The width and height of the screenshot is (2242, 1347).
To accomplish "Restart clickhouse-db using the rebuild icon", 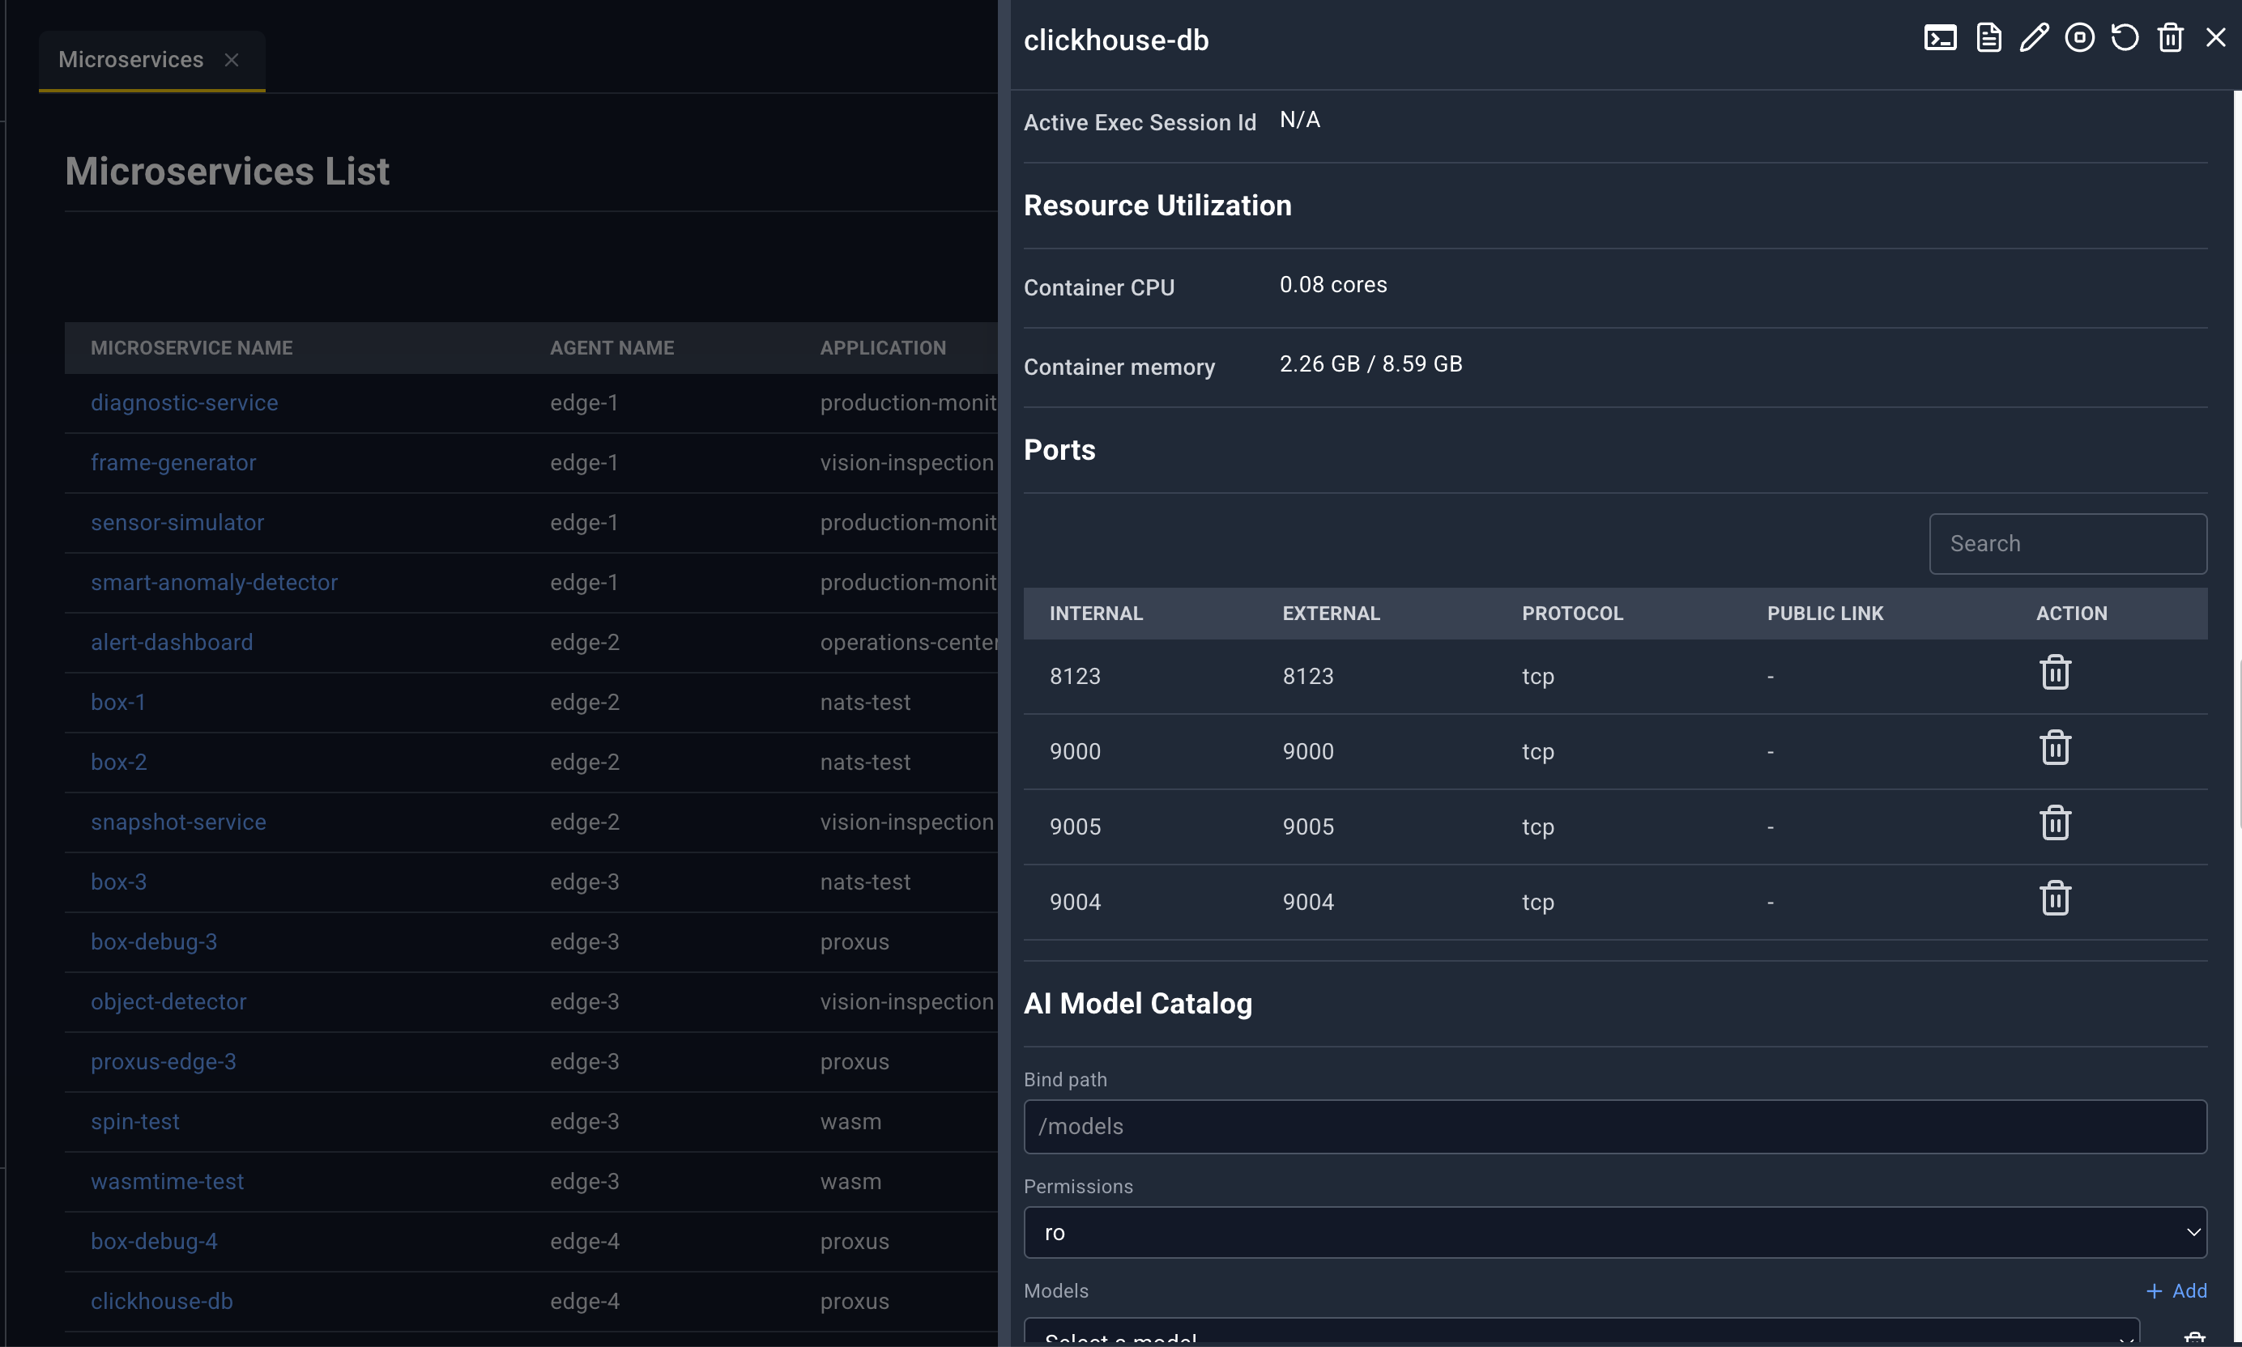I will coord(2125,38).
